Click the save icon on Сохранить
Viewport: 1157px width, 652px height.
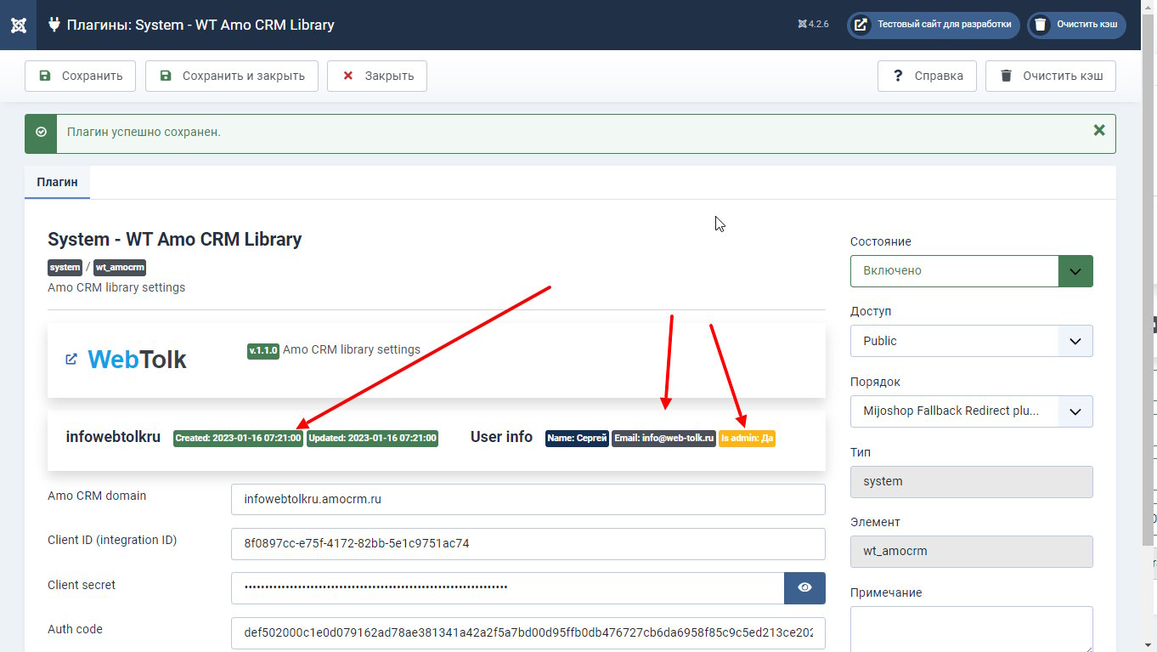coord(45,76)
